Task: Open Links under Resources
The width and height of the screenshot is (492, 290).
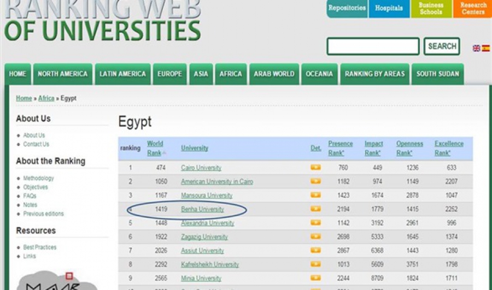Action: 30,256
